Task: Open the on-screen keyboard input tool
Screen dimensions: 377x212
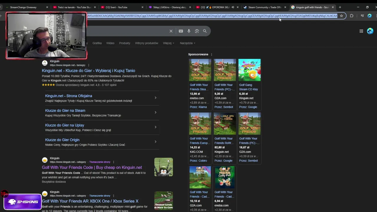Action: coord(181,31)
